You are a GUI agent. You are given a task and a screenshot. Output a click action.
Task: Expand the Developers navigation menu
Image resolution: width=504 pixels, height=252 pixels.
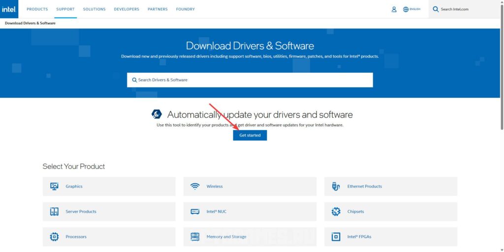[126, 9]
